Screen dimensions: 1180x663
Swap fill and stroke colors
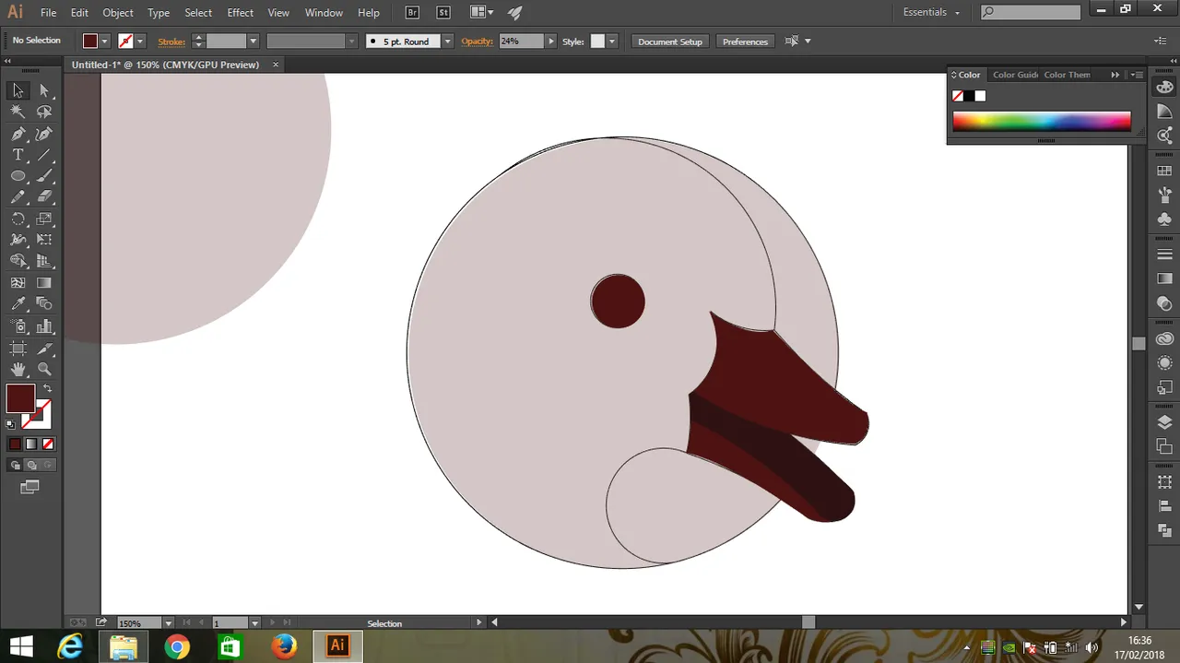click(48, 388)
